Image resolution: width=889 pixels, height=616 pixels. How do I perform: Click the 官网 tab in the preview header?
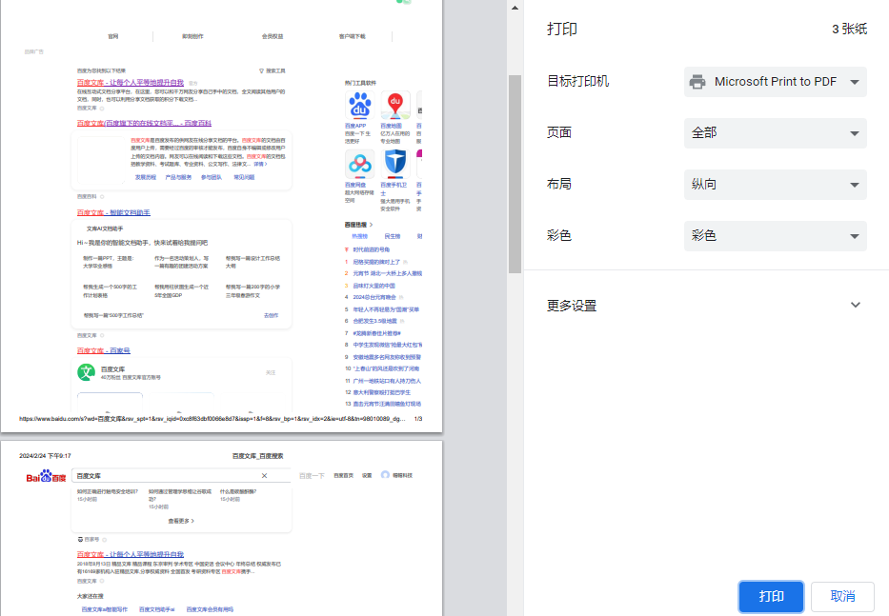coord(114,36)
